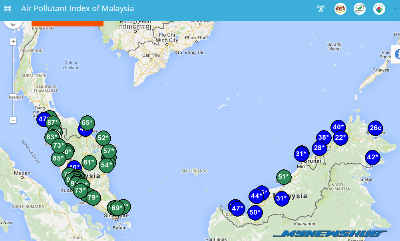The image size is (400, 241).
Task: Click the blue 42* station marker
Action: 372,157
